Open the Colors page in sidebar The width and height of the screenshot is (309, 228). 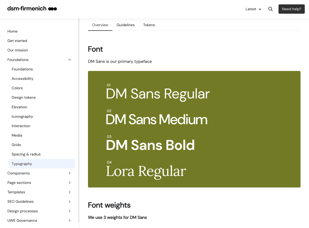[17, 88]
